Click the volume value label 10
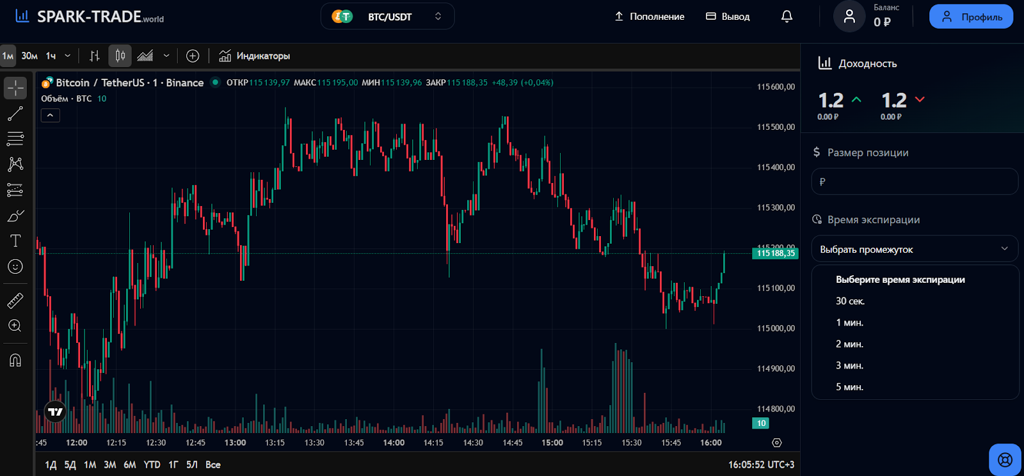This screenshot has width=1024, height=476. pos(761,423)
